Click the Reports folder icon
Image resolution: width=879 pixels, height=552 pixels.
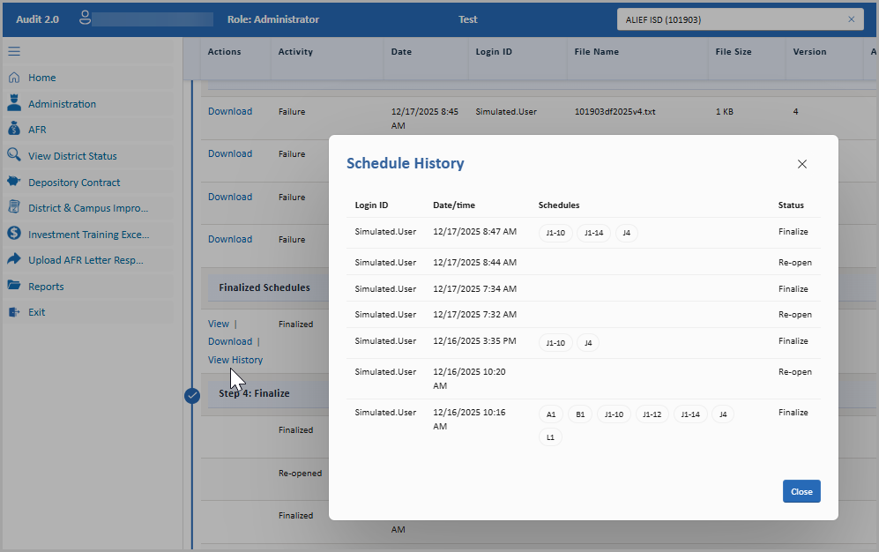(14, 286)
